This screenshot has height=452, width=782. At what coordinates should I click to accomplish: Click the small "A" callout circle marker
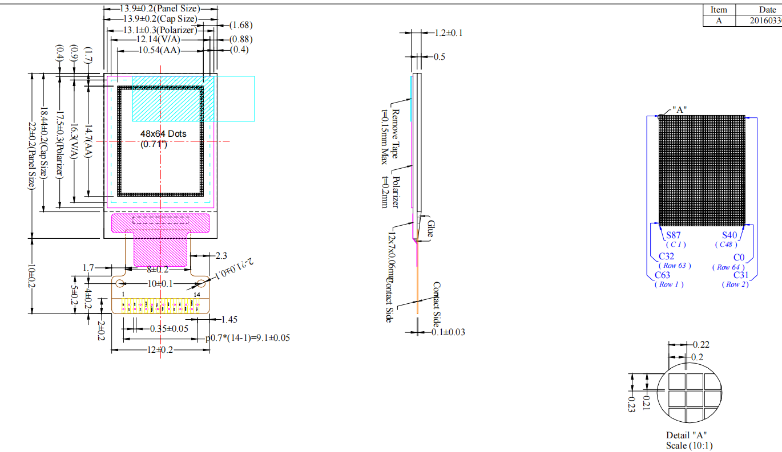pos(661,116)
